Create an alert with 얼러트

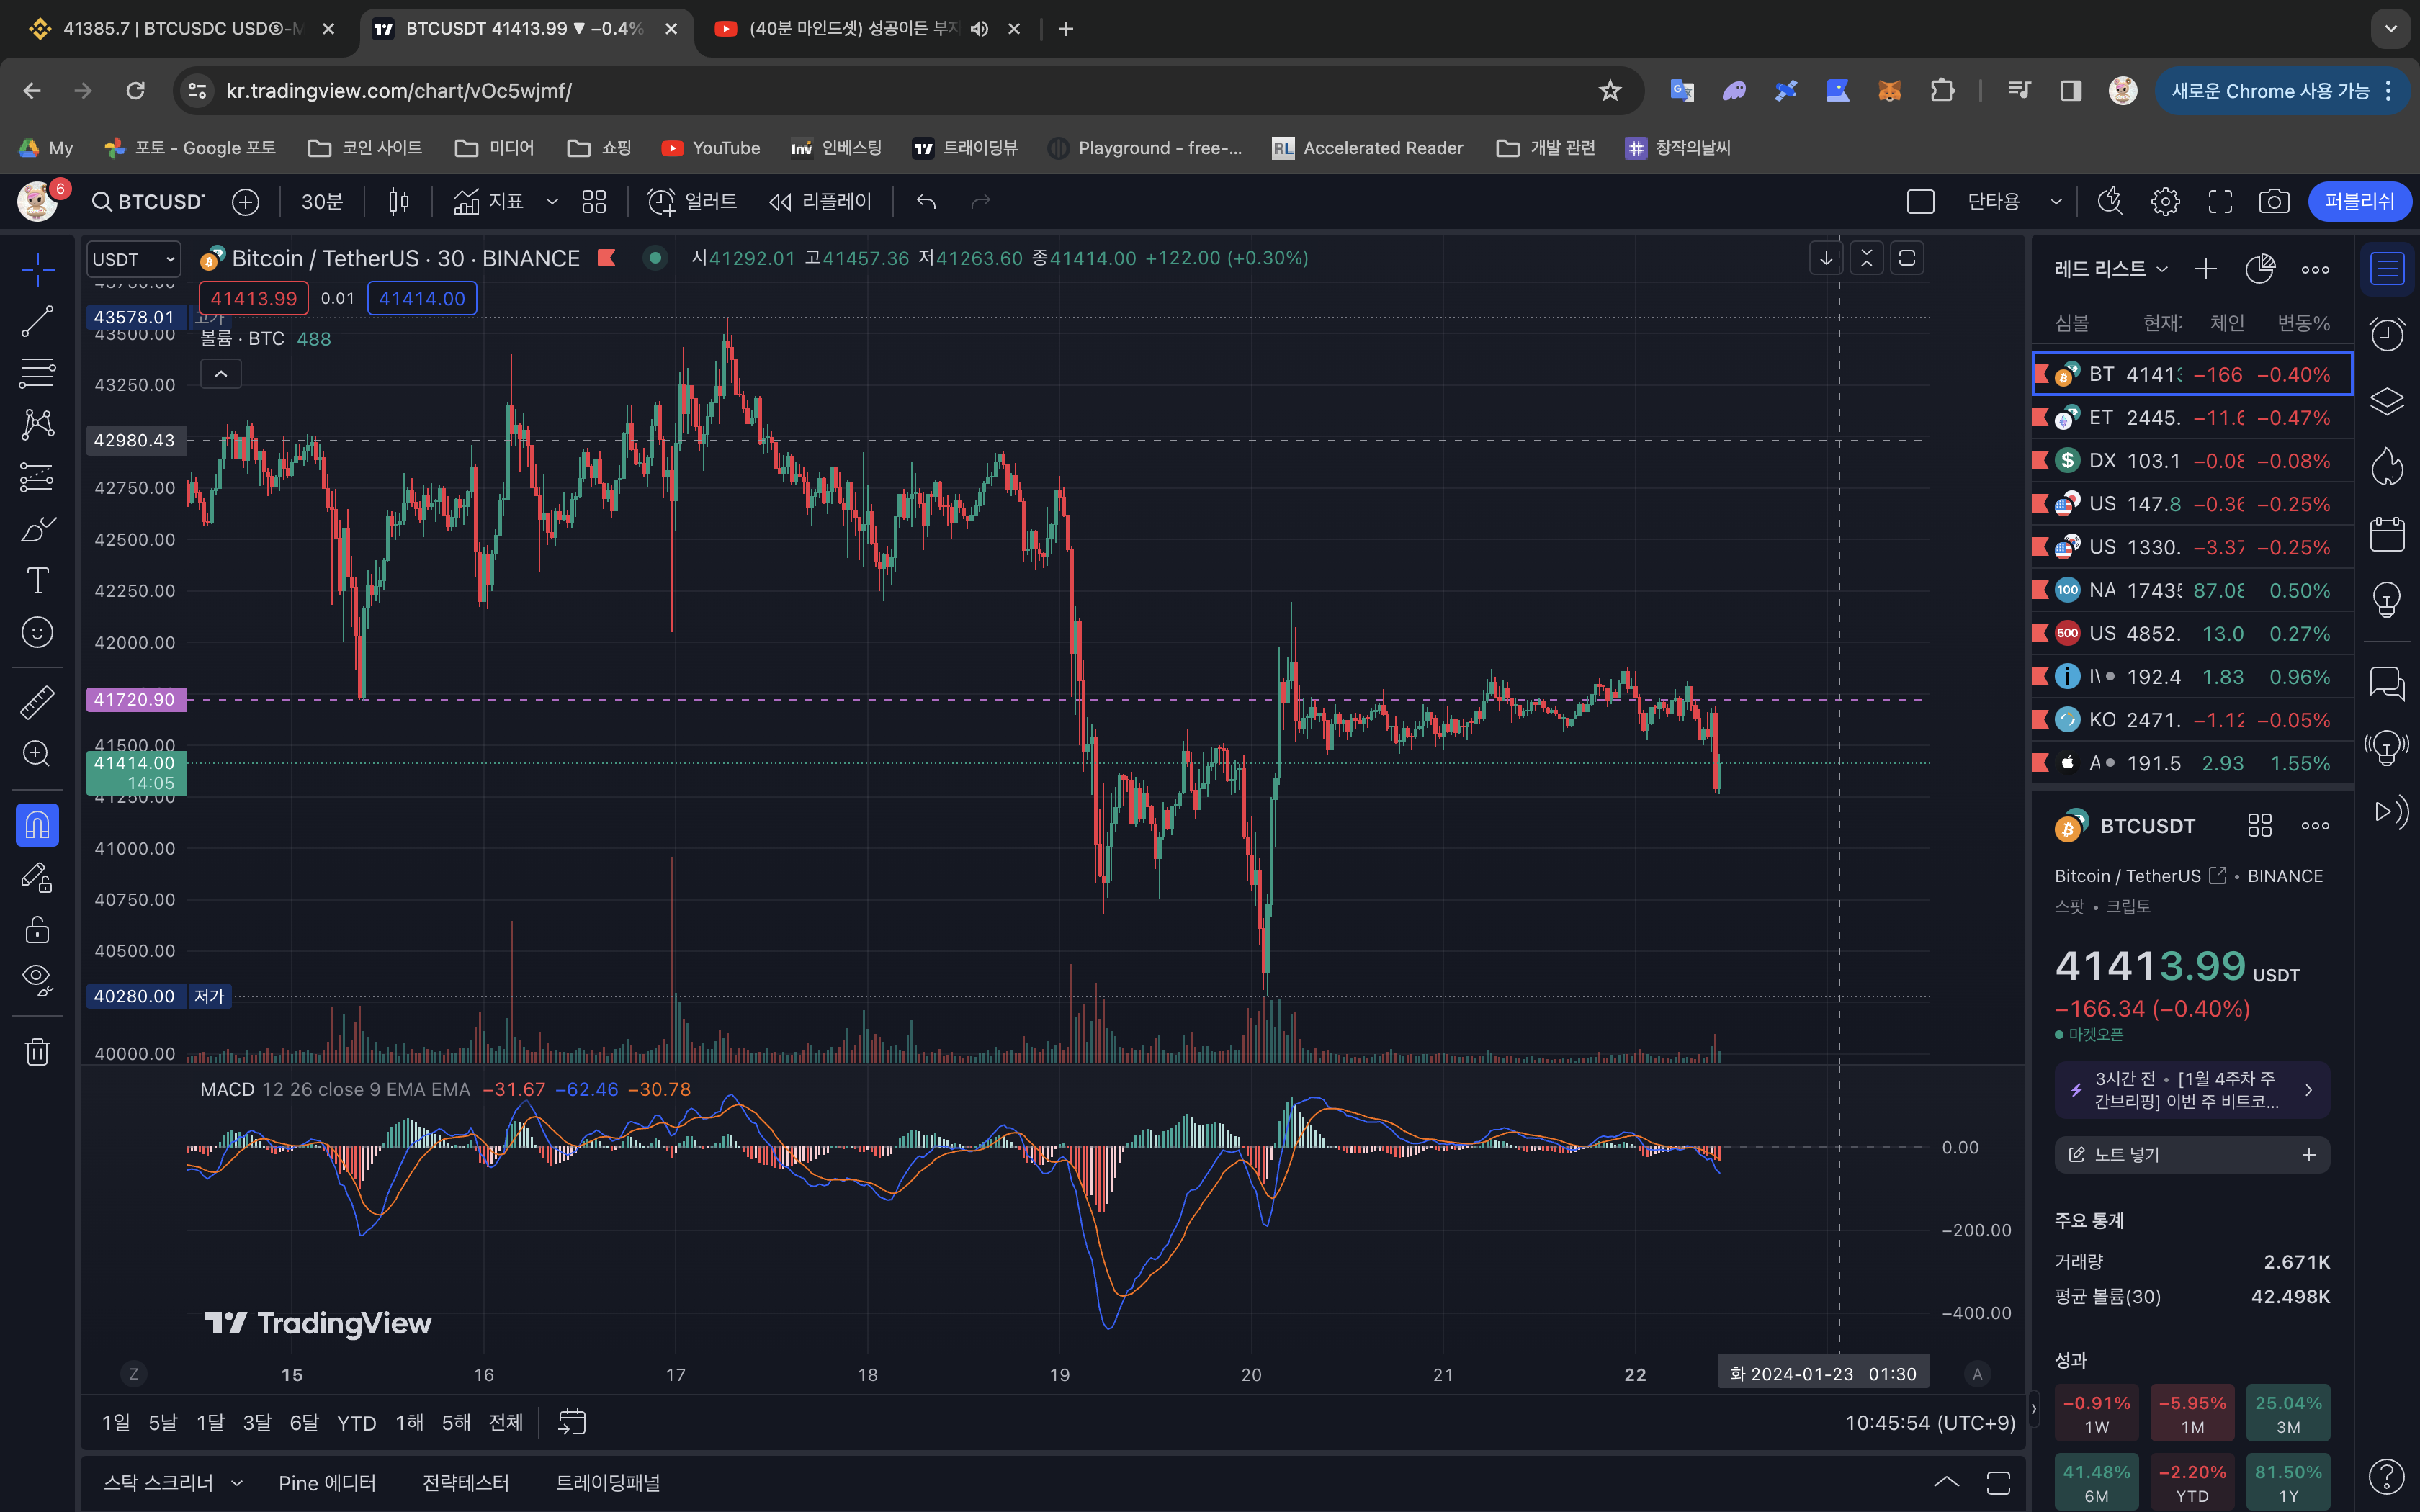(692, 202)
